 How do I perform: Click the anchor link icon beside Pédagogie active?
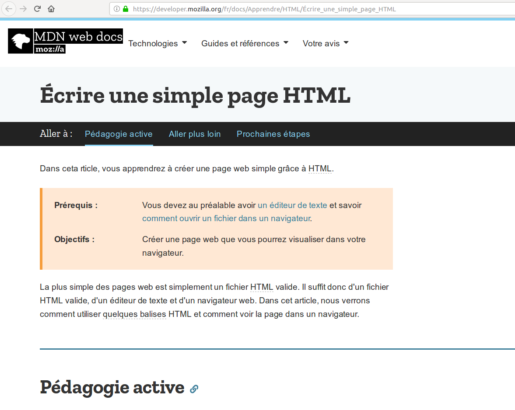coord(194,389)
